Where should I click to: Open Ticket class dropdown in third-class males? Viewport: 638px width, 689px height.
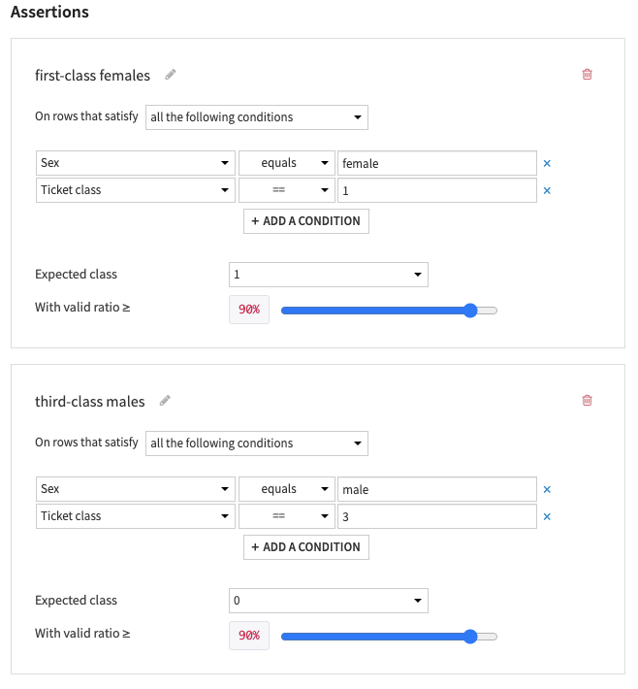[x=135, y=516]
